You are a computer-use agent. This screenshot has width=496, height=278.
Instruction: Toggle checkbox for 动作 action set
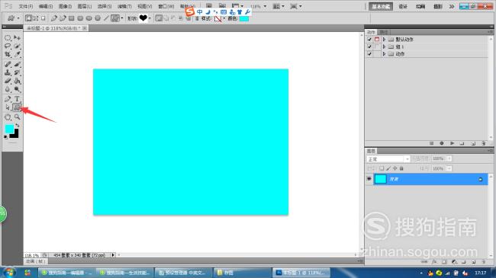tap(369, 54)
